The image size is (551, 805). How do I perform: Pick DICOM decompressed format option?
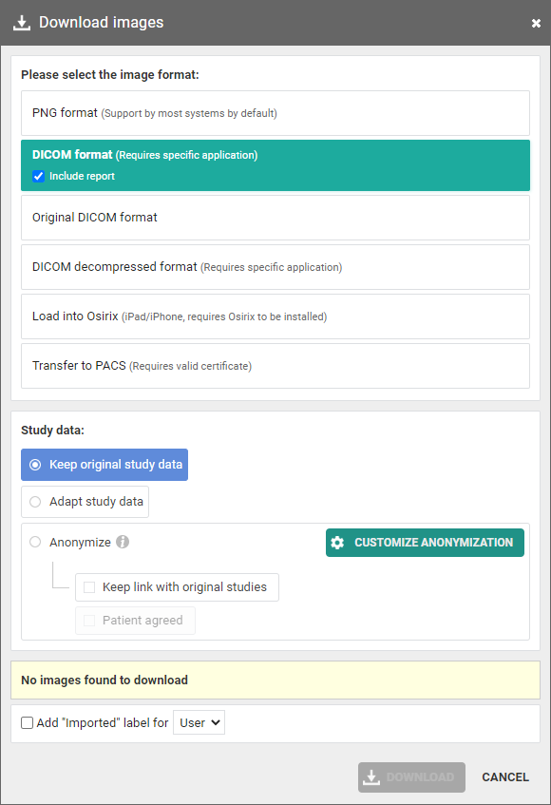pos(275,267)
